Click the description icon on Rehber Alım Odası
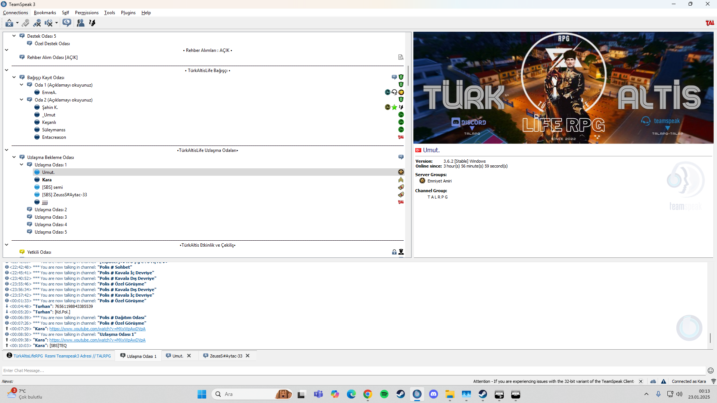The height and width of the screenshot is (403, 717). point(401,57)
